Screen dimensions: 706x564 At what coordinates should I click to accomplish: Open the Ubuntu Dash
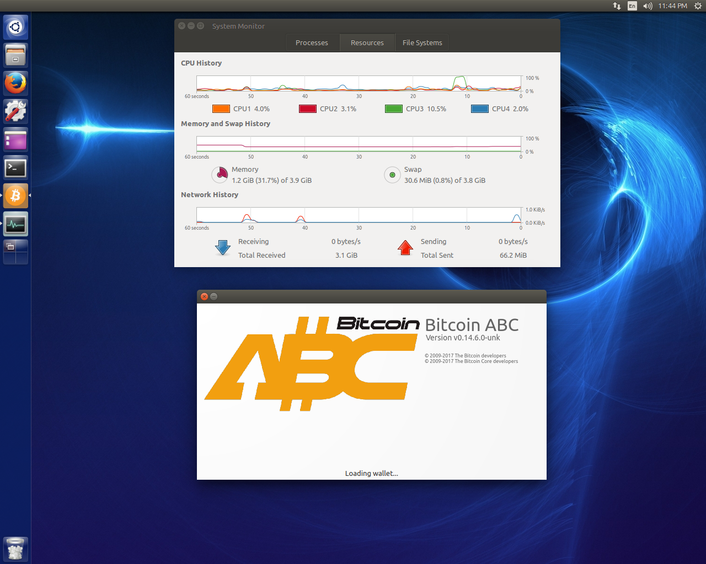15,26
